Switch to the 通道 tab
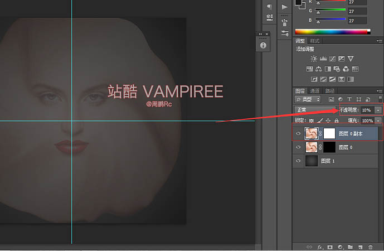The image size is (384, 251). (315, 91)
